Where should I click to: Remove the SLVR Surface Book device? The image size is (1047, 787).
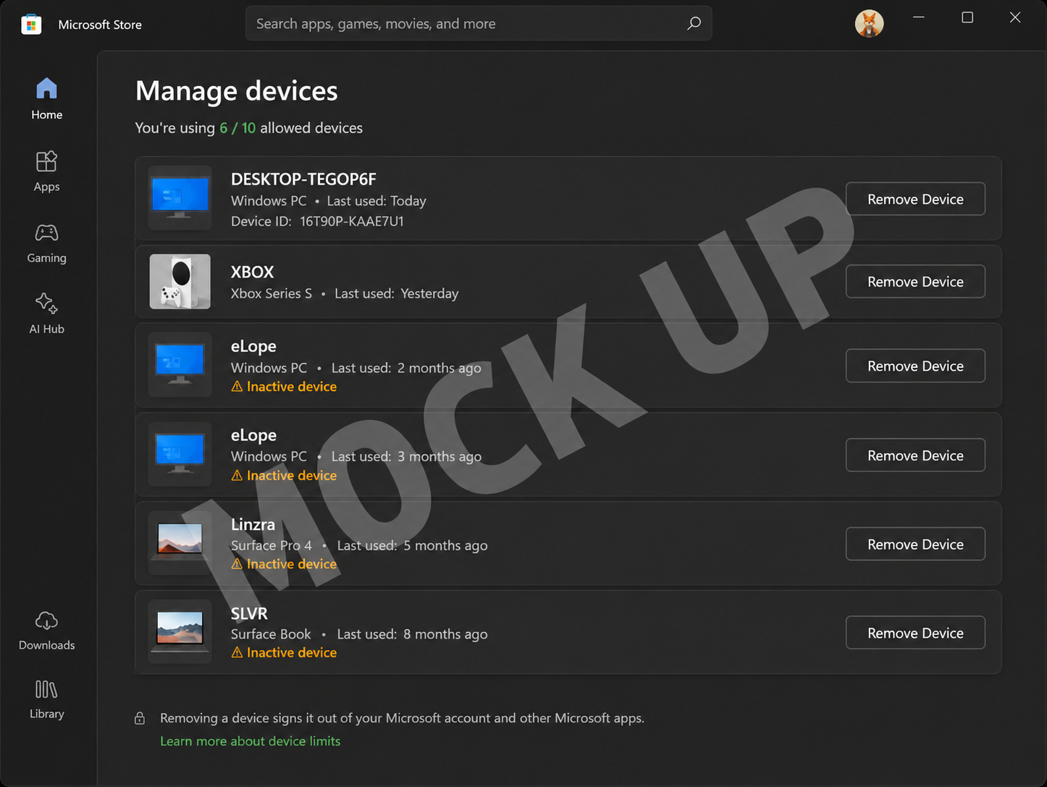click(915, 633)
